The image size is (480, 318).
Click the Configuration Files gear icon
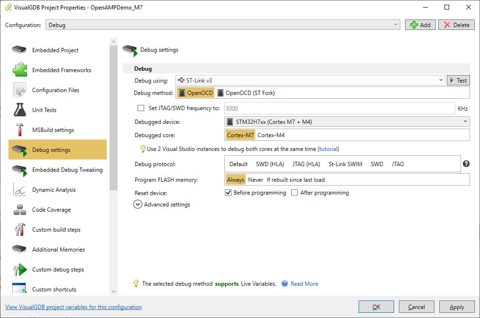click(x=19, y=90)
